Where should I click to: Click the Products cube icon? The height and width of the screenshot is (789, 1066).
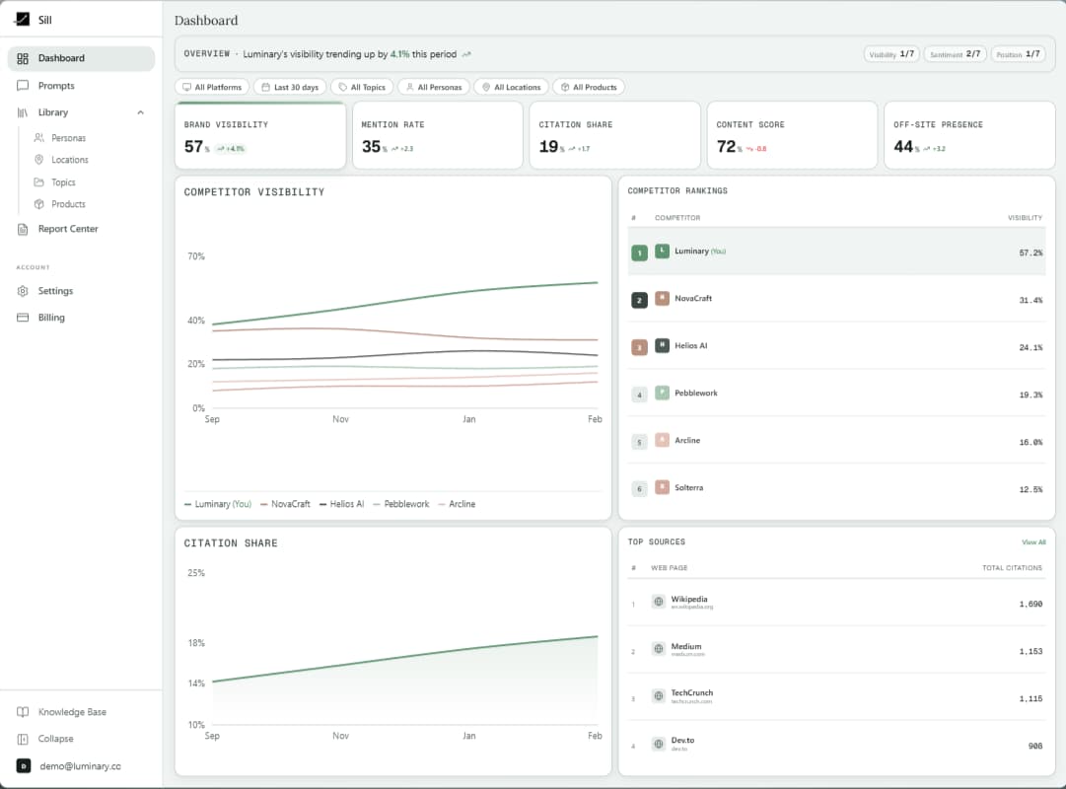[x=37, y=204]
